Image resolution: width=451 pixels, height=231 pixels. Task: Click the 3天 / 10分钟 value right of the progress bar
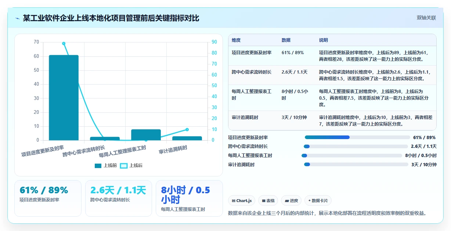click(x=424, y=165)
